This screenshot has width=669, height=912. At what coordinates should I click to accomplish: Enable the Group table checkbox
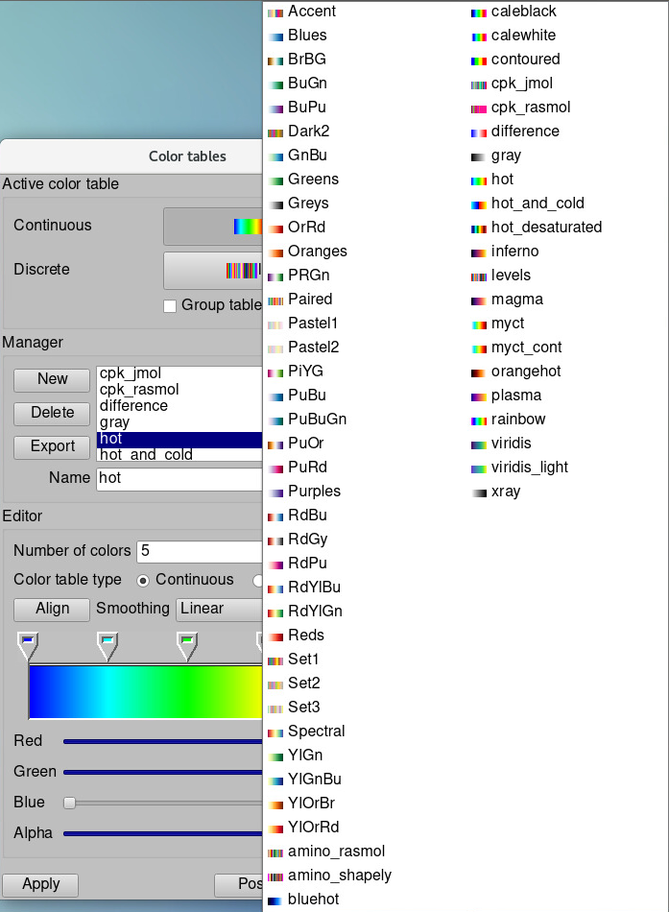[170, 305]
